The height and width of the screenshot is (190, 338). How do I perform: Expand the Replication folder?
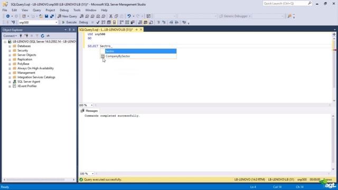tap(10, 60)
